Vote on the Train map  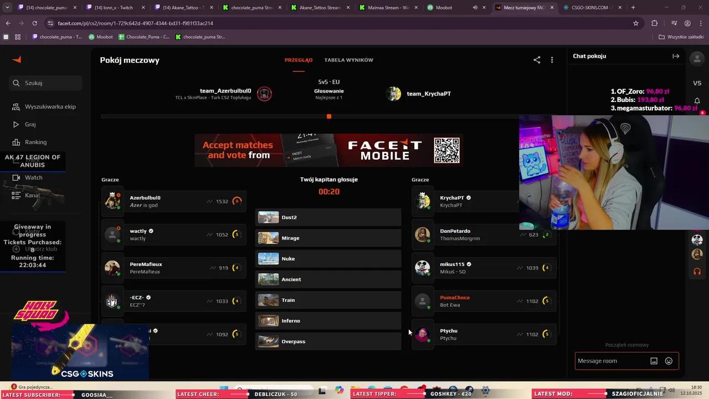pos(328,300)
